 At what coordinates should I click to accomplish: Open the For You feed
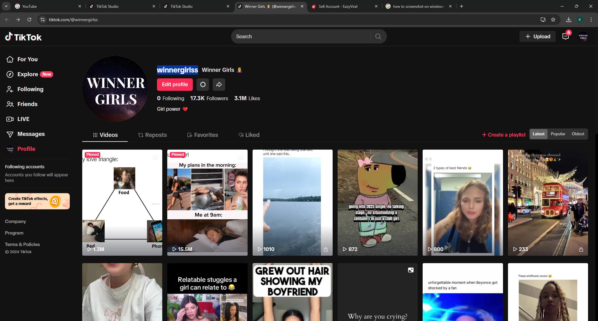coord(22,59)
